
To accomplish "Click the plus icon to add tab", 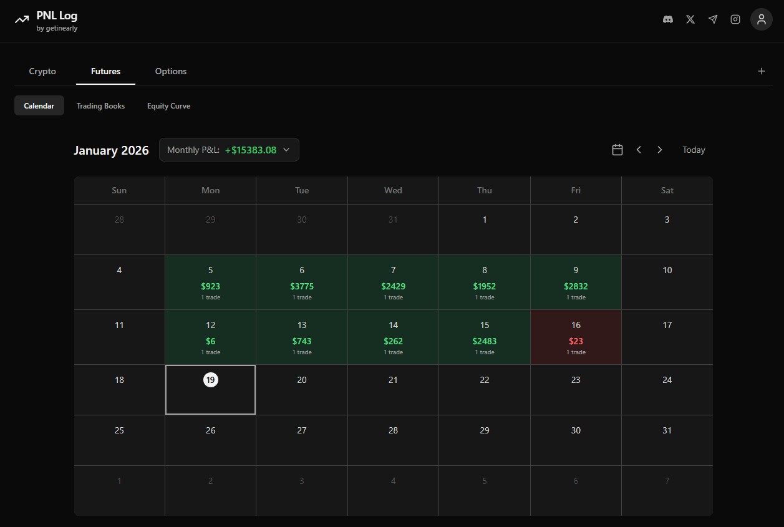I will [x=761, y=71].
